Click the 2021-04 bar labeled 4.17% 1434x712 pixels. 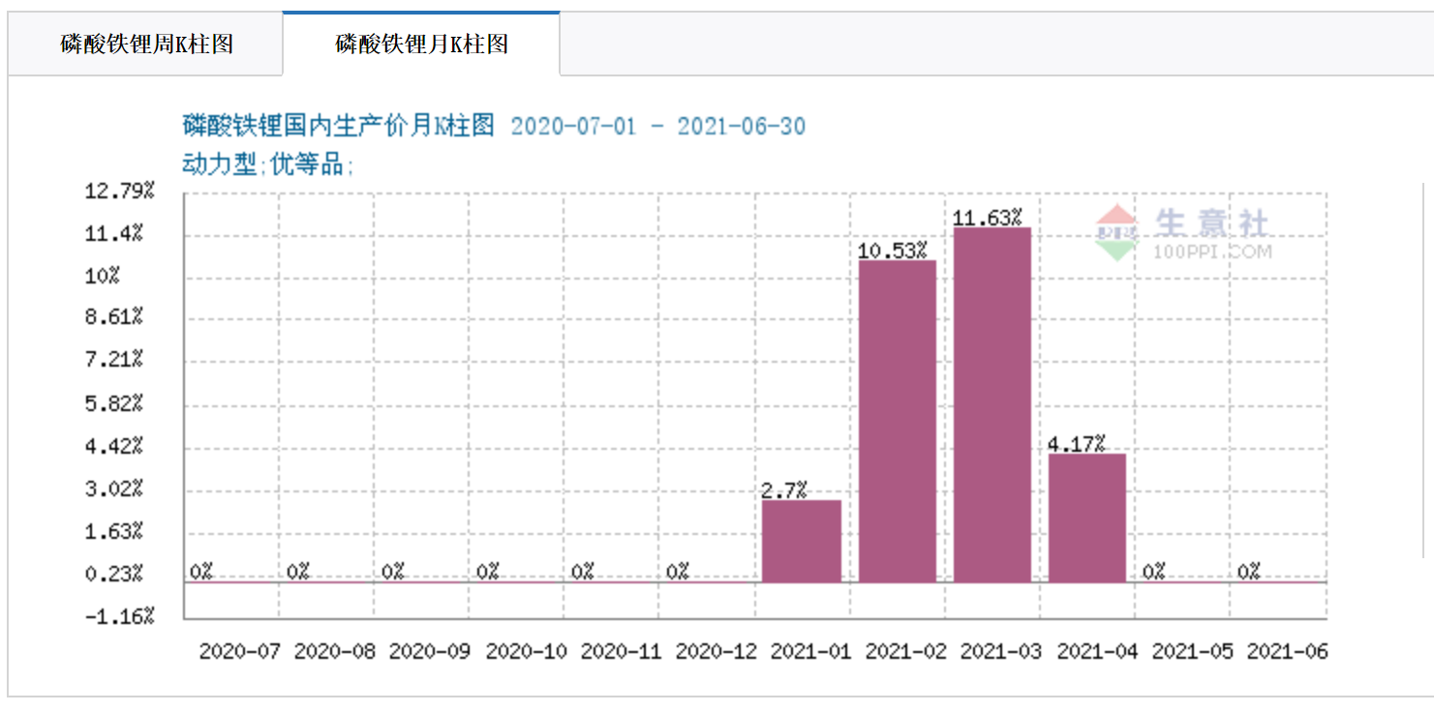(1087, 518)
